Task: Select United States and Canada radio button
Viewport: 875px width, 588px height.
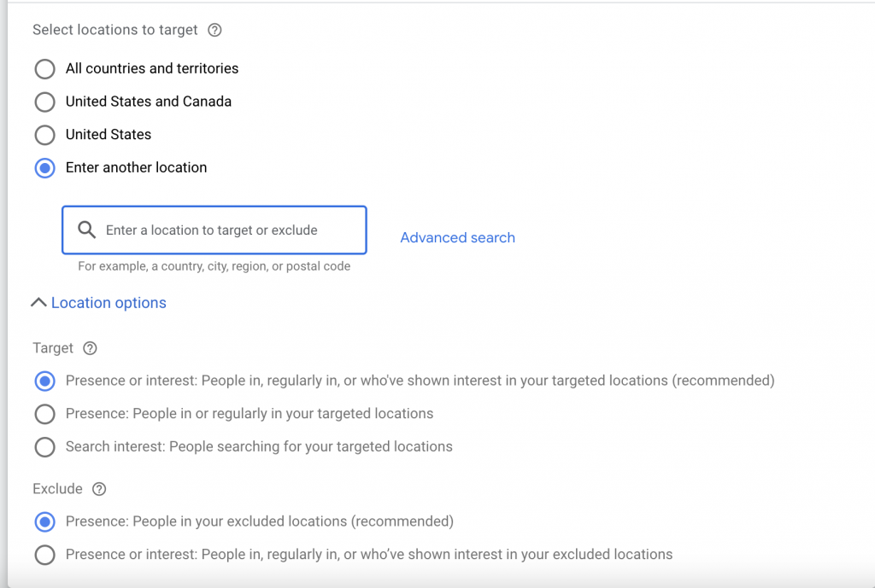Action: point(44,102)
